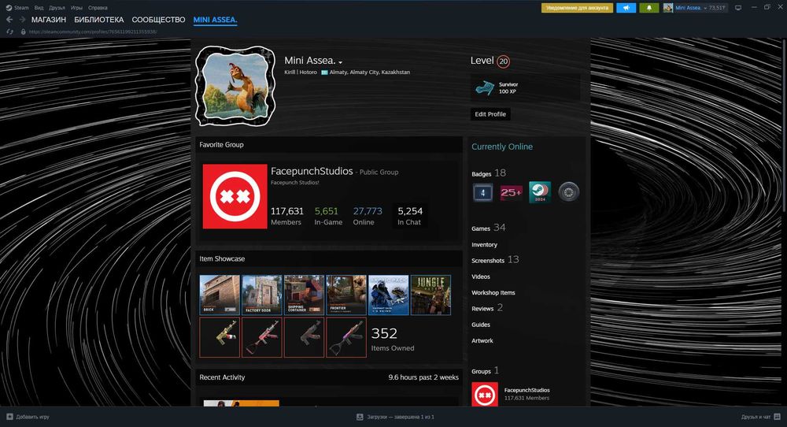Screen dimensions: 787x427
Task: Click the lock icon beside the URL
Action: (23, 32)
